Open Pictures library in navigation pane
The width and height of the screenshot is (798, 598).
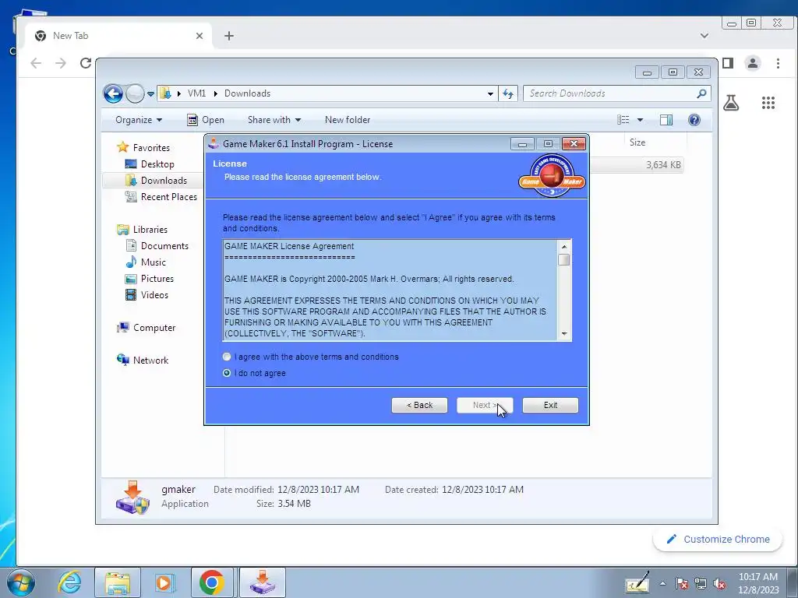click(157, 279)
